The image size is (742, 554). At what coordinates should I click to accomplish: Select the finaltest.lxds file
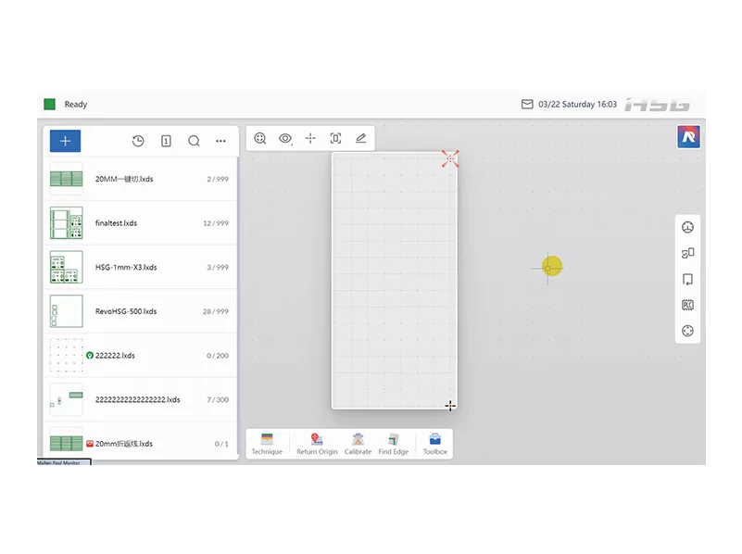click(117, 223)
